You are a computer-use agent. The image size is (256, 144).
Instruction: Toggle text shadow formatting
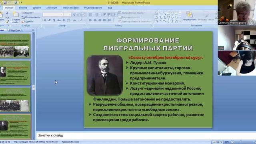64,20
